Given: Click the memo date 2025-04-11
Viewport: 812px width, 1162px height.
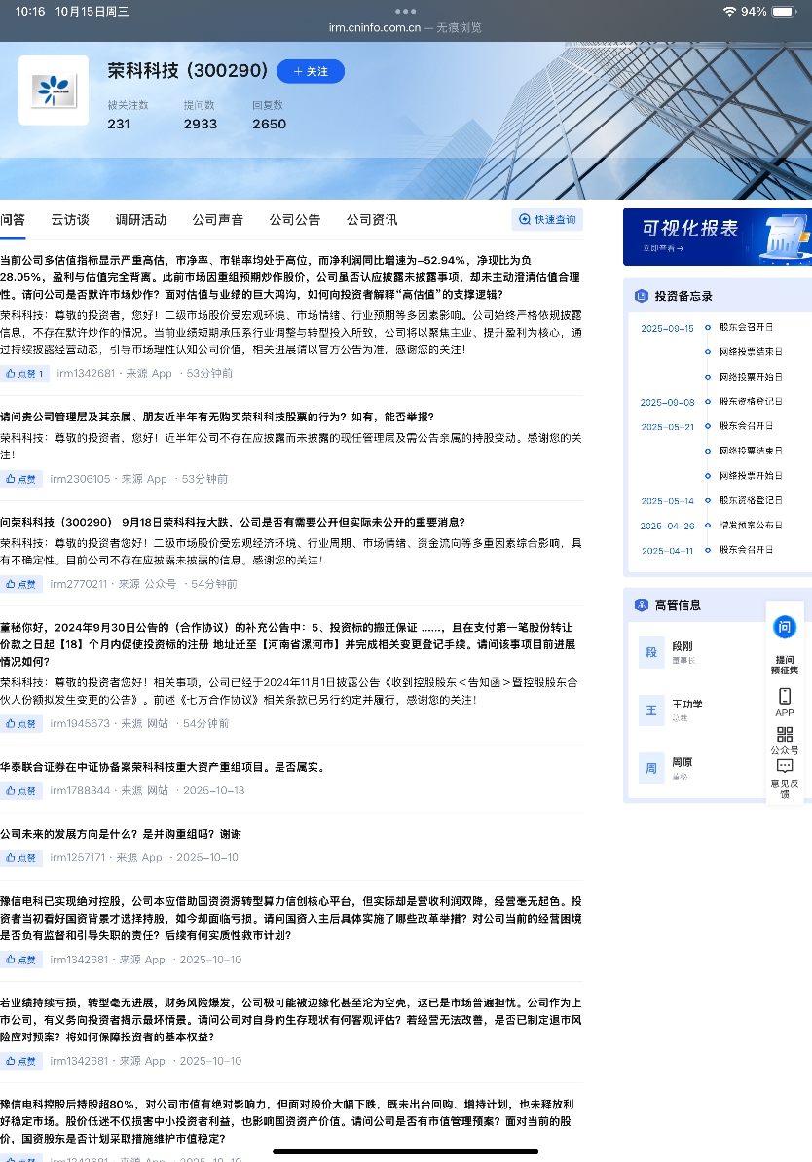Looking at the screenshot, I should coord(667,551).
